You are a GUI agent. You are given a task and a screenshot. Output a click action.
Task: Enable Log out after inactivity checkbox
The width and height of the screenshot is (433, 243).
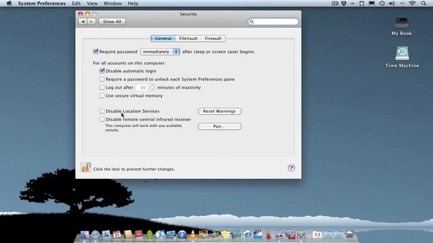tap(102, 87)
